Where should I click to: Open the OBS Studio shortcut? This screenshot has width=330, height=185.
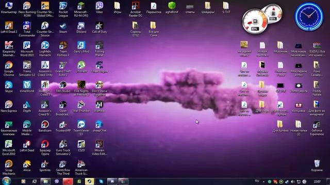pyautogui.click(x=63, y=86)
